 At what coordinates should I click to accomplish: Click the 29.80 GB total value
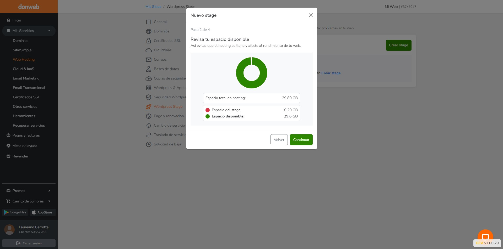tap(290, 98)
